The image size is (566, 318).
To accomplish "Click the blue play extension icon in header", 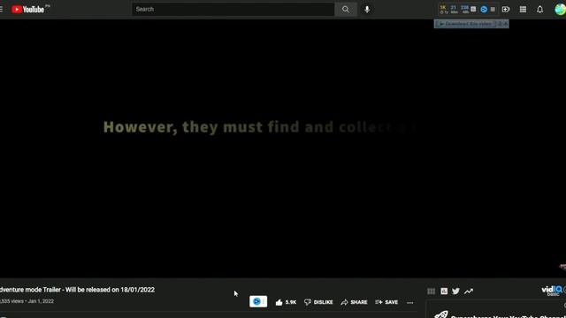I will coord(484,10).
